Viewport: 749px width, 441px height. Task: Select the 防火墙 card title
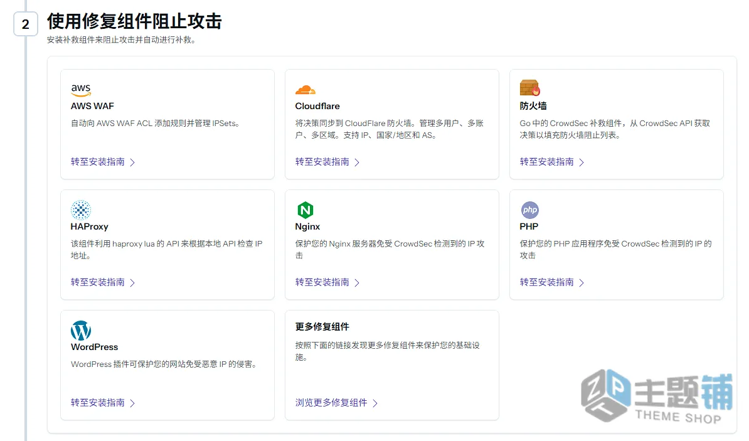pyautogui.click(x=533, y=106)
